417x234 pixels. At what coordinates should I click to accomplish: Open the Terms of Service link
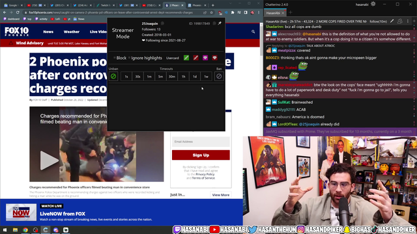[203, 178]
